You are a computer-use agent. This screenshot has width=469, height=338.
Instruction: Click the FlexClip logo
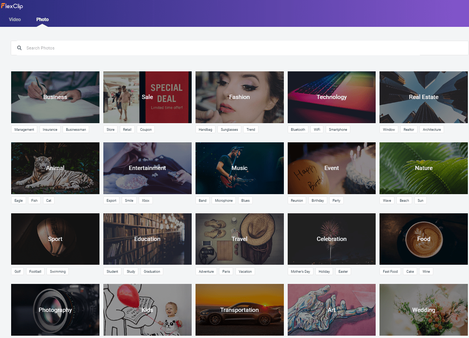click(12, 6)
